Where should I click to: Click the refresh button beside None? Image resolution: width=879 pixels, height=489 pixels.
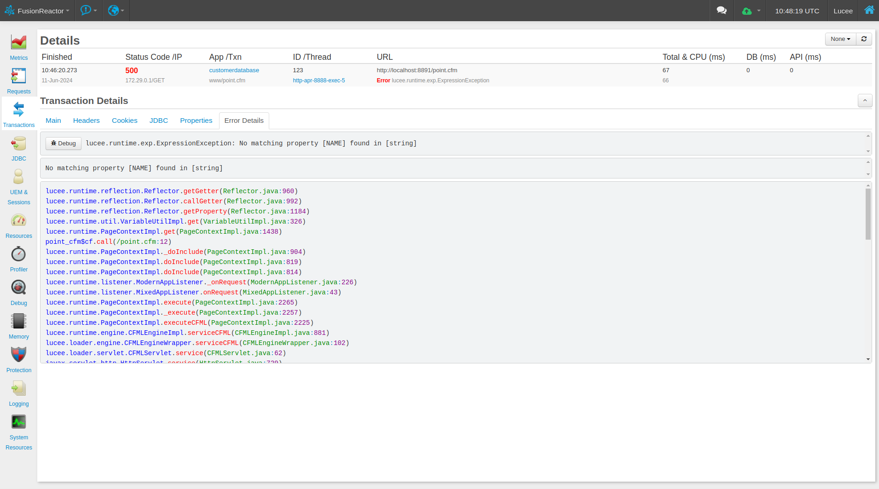coord(864,39)
